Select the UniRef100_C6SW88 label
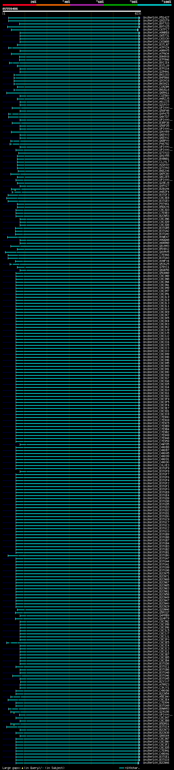Viewport: 174px width, 770px height. (x=156, y=42)
